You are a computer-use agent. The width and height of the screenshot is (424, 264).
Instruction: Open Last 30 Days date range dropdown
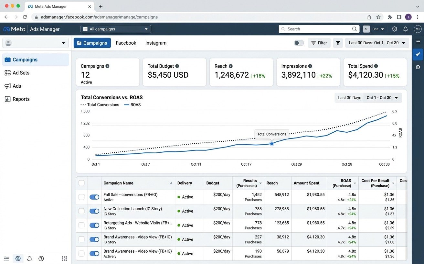coord(377,43)
